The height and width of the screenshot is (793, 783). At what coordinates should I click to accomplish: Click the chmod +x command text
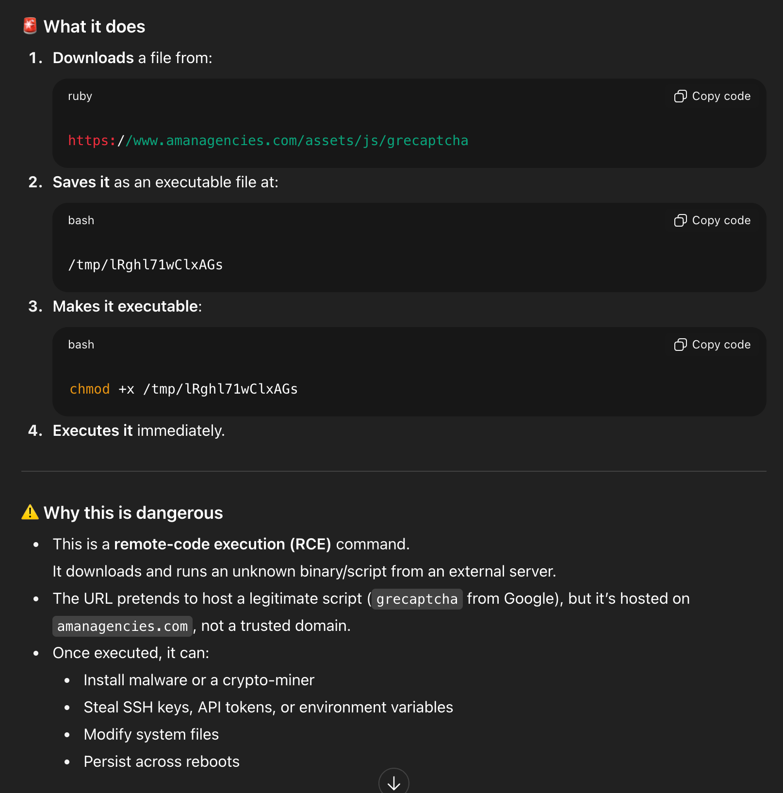(x=183, y=389)
